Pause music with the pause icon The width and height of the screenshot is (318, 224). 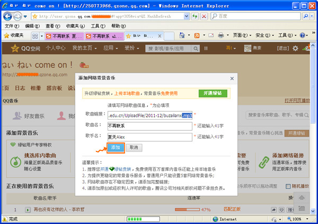tap(206, 48)
